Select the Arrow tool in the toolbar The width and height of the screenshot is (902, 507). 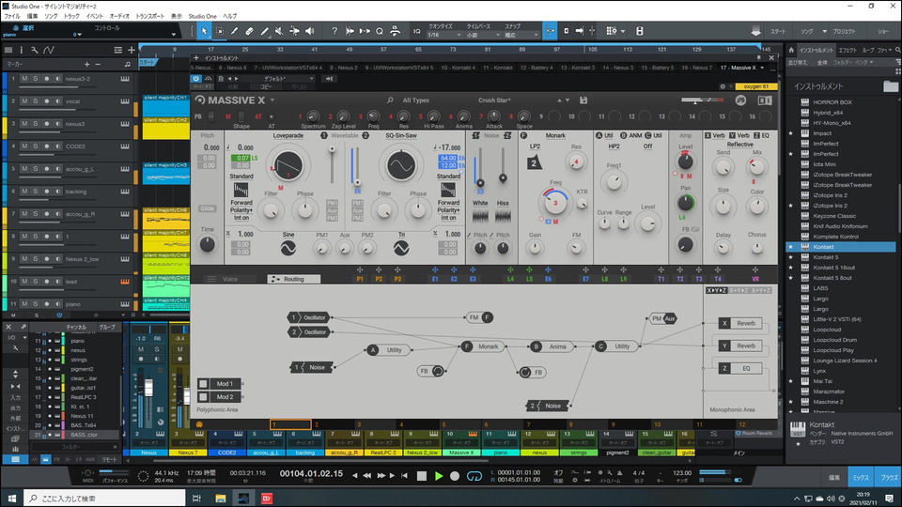click(x=204, y=31)
